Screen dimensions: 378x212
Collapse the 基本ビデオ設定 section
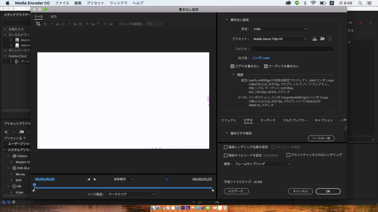(x=227, y=133)
